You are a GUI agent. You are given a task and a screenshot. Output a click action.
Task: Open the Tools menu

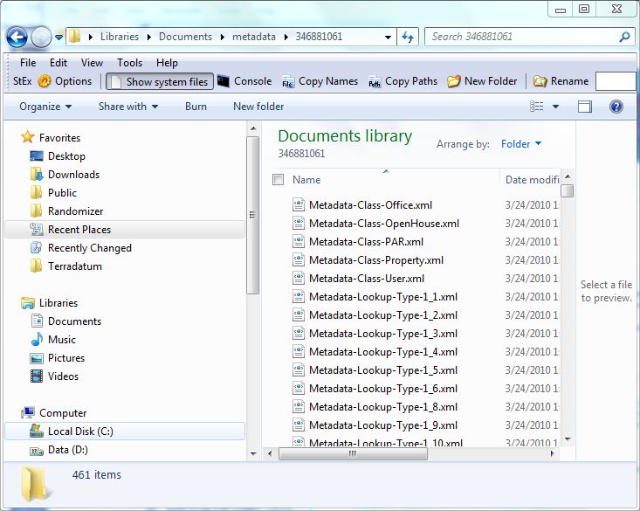(129, 63)
